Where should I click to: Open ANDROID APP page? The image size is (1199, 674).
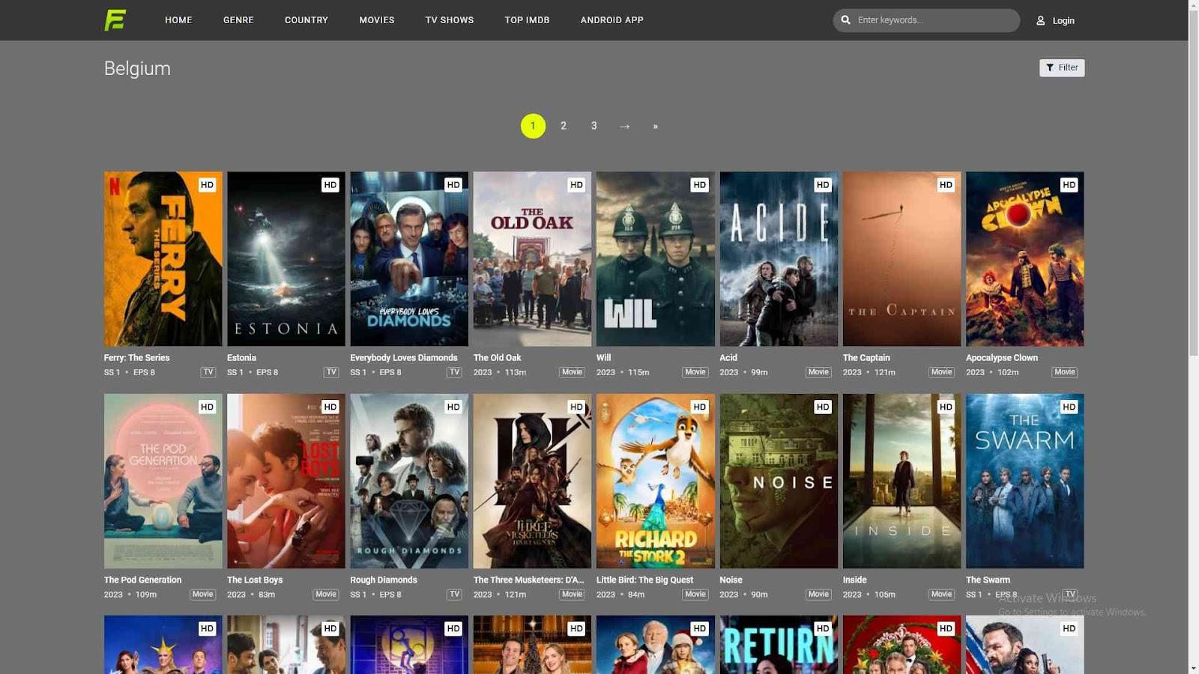click(x=611, y=20)
